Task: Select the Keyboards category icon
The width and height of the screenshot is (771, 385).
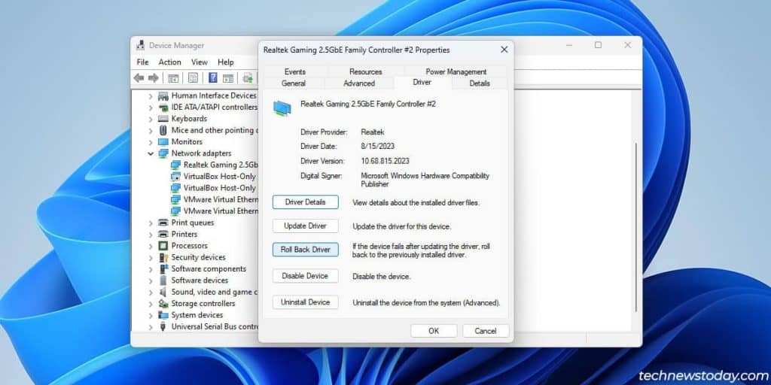Action: click(163, 119)
